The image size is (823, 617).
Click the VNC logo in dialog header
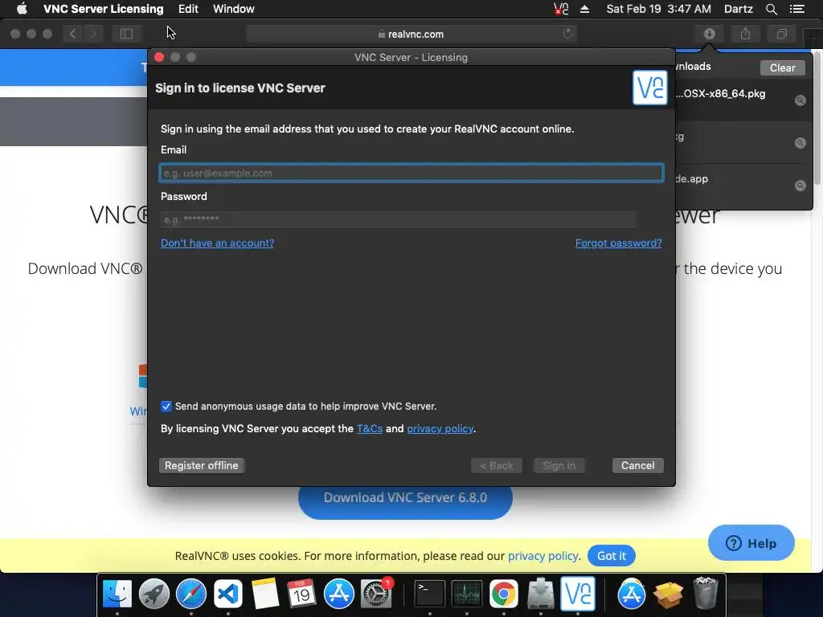coord(649,88)
